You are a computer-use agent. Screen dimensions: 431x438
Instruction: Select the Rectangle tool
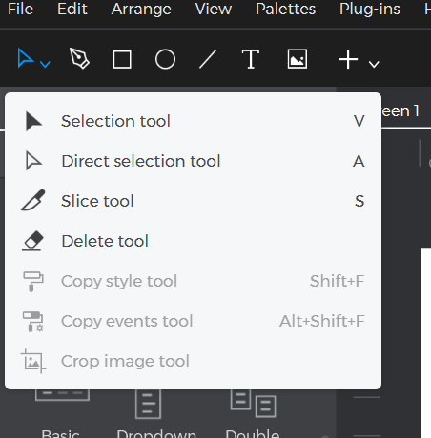coord(122,59)
